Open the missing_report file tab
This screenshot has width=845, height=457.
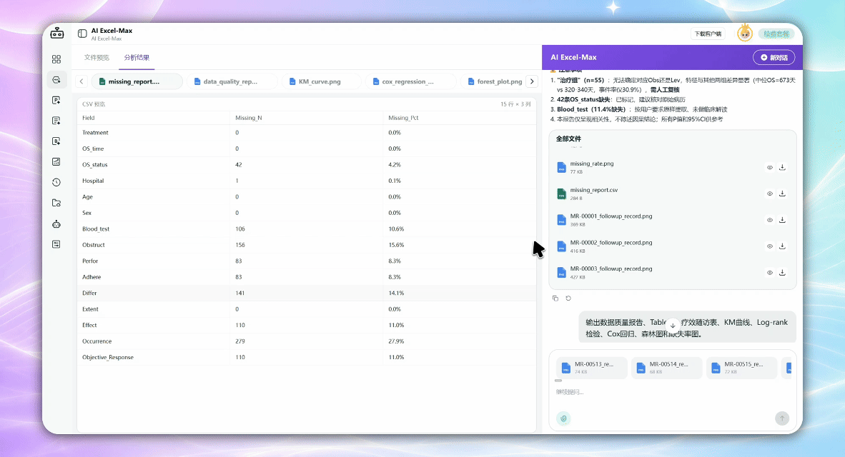pos(137,81)
